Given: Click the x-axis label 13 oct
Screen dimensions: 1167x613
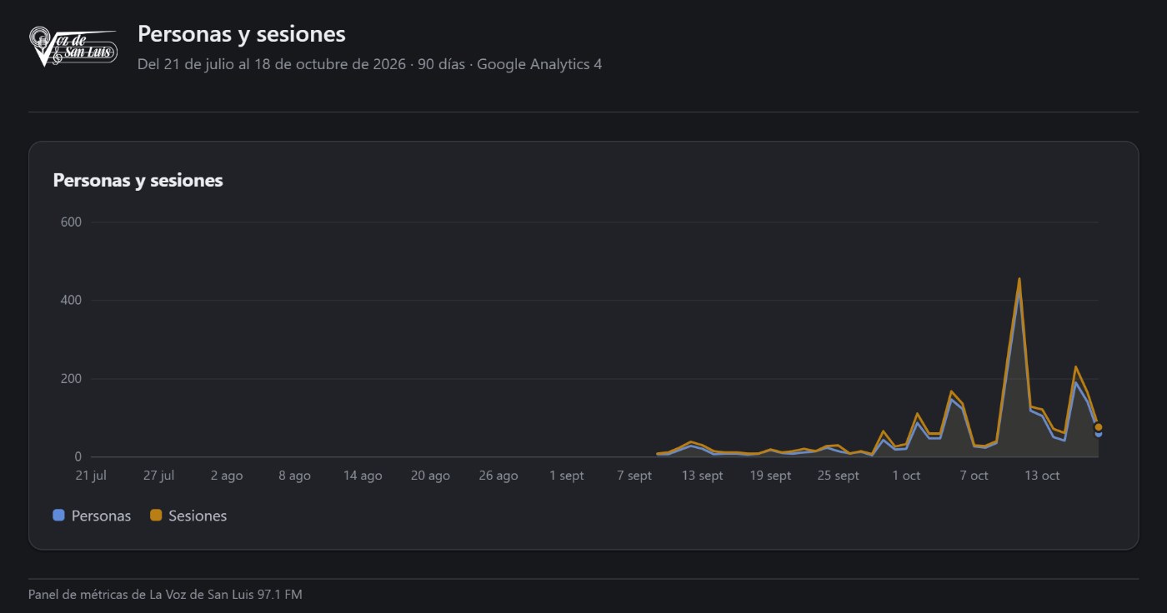Looking at the screenshot, I should pyautogui.click(x=1042, y=476).
